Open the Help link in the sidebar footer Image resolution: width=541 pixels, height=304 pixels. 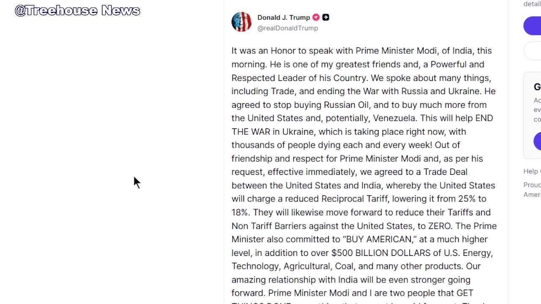pos(531,171)
